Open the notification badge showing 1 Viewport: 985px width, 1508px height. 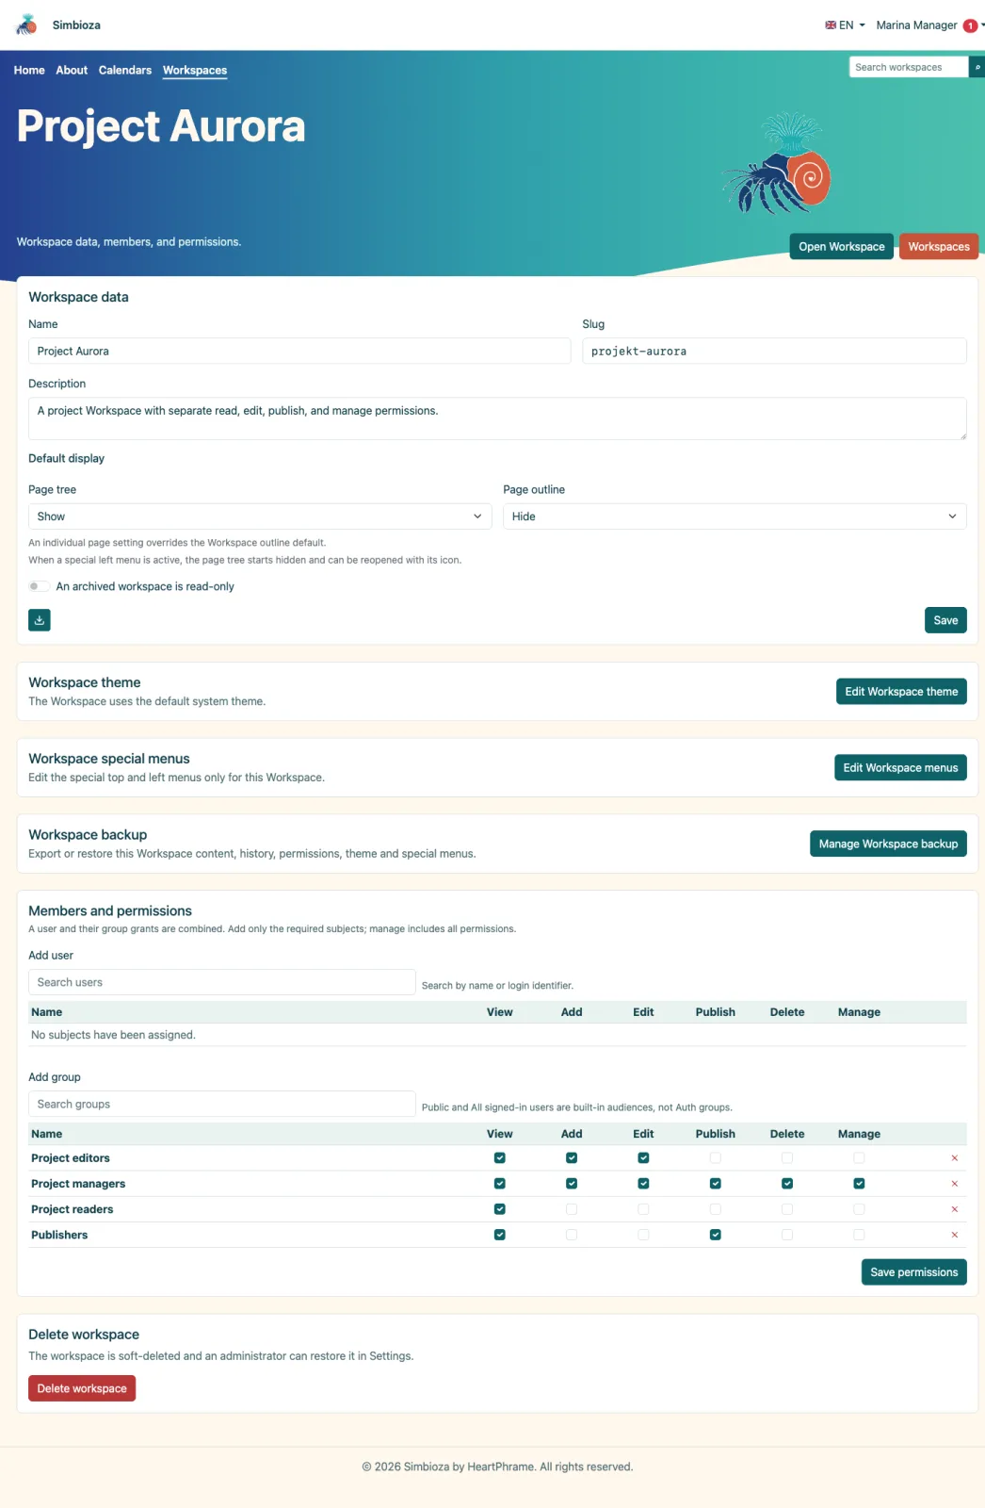[970, 25]
